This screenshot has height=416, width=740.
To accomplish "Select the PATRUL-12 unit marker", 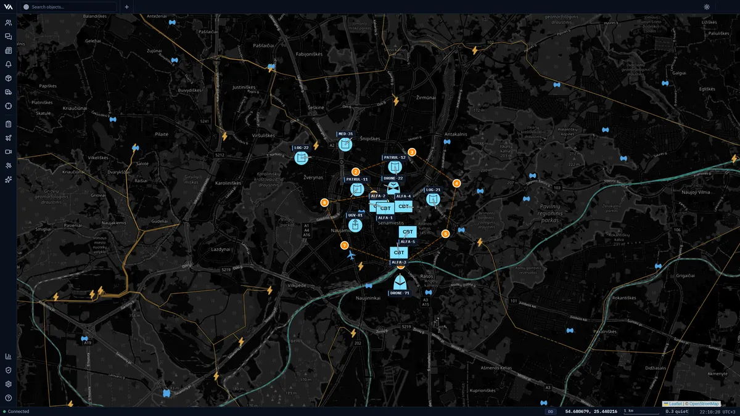I will click(x=395, y=167).
